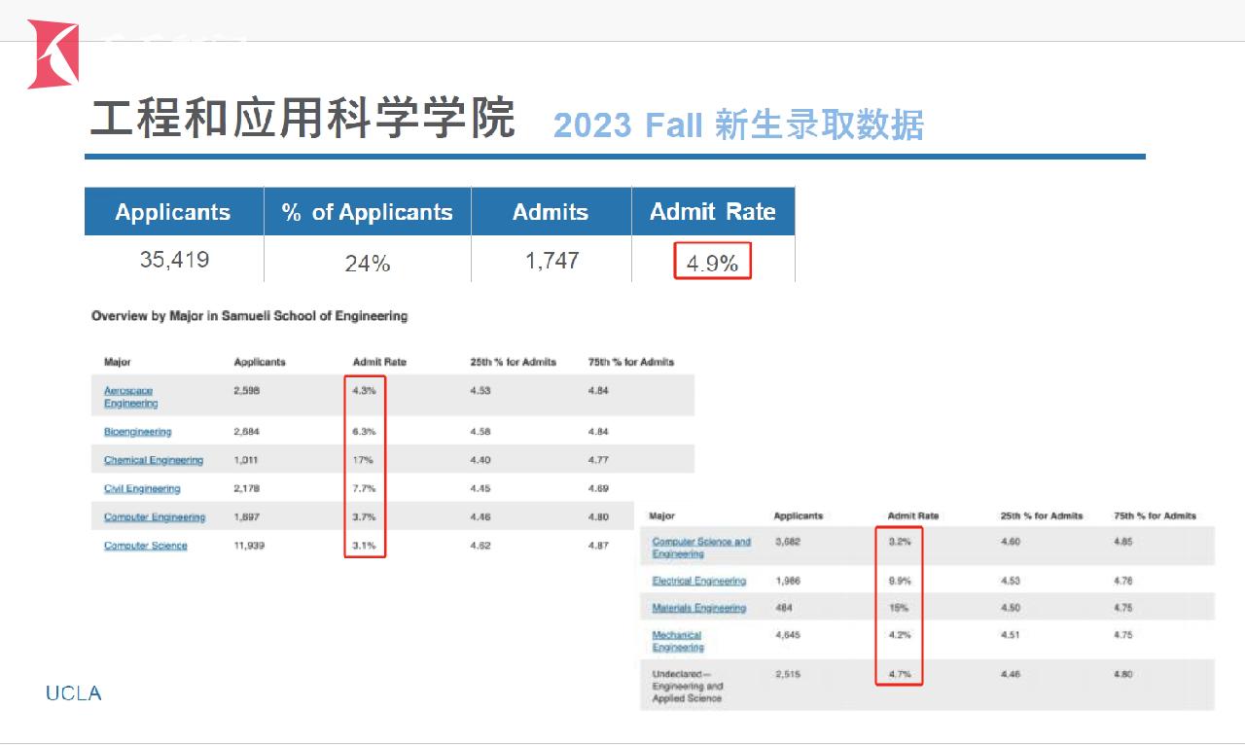The width and height of the screenshot is (1245, 745).
Task: Open the Chemical Engineering major link
Action: 154,460
